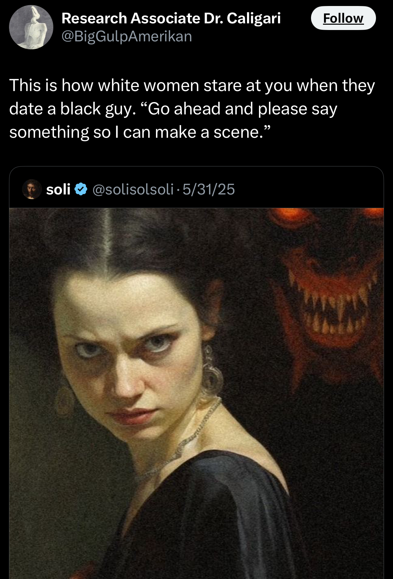Click the quoted author name soli
This screenshot has width=393, height=579.
click(x=58, y=189)
